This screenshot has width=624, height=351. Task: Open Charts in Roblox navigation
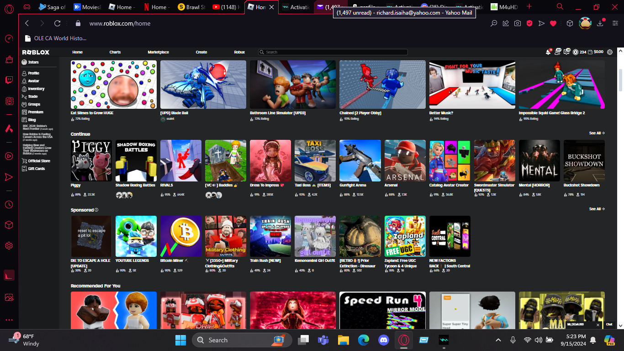click(115, 52)
